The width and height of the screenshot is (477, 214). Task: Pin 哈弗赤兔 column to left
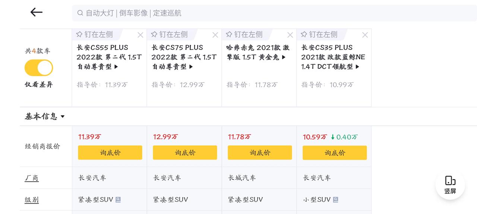[x=244, y=35]
